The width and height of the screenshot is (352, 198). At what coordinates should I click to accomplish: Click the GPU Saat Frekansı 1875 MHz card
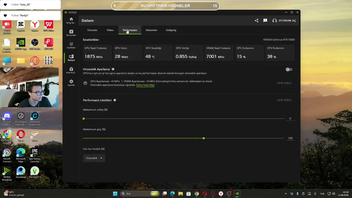(x=97, y=53)
